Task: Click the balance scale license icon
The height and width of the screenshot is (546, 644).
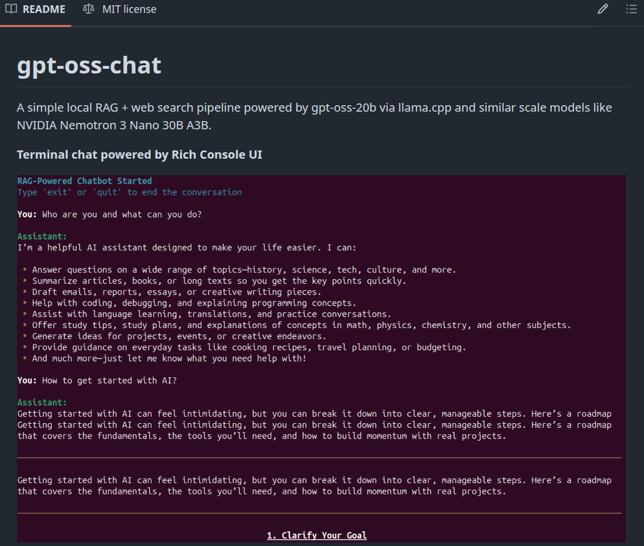Action: (89, 9)
